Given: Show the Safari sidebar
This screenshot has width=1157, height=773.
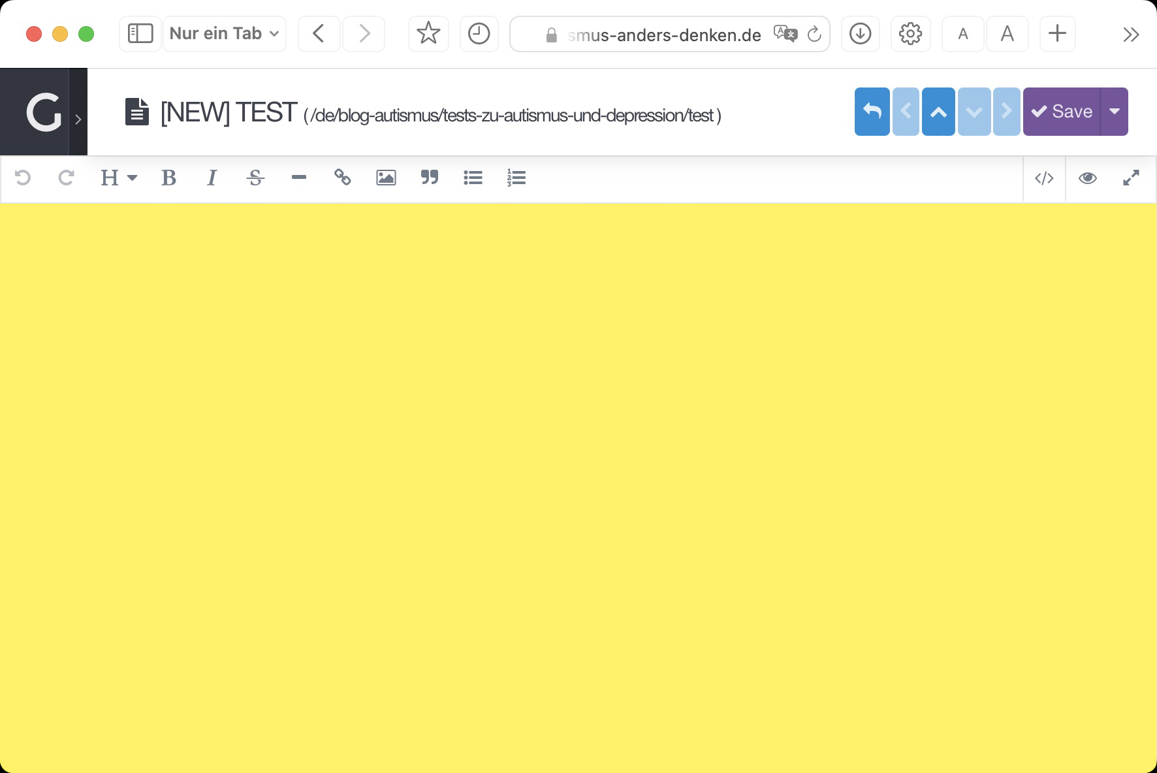Looking at the screenshot, I should (140, 33).
